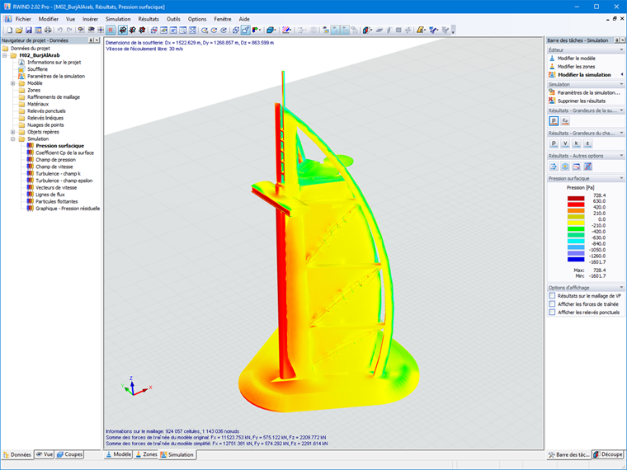Switch to the Zones bottom tab
The width and height of the screenshot is (627, 470).
point(146,454)
